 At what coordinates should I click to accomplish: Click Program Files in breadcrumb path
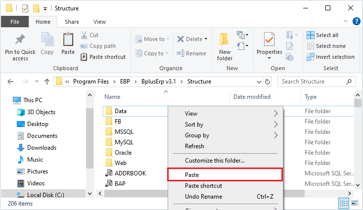click(91, 82)
